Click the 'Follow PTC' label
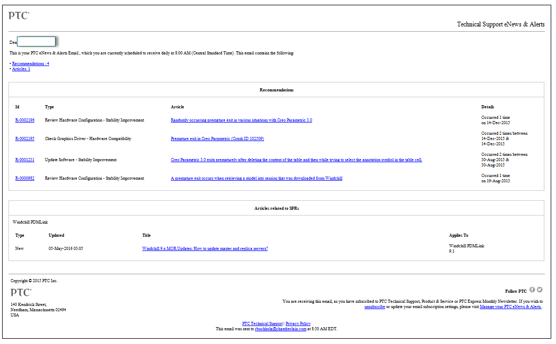Screen dimensions: 556x344 516,291
